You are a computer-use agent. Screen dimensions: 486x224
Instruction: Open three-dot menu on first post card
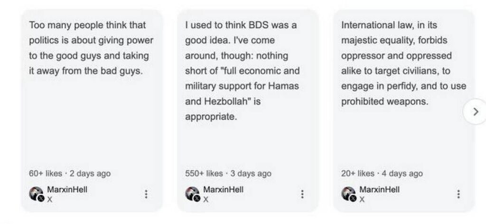[146, 194]
